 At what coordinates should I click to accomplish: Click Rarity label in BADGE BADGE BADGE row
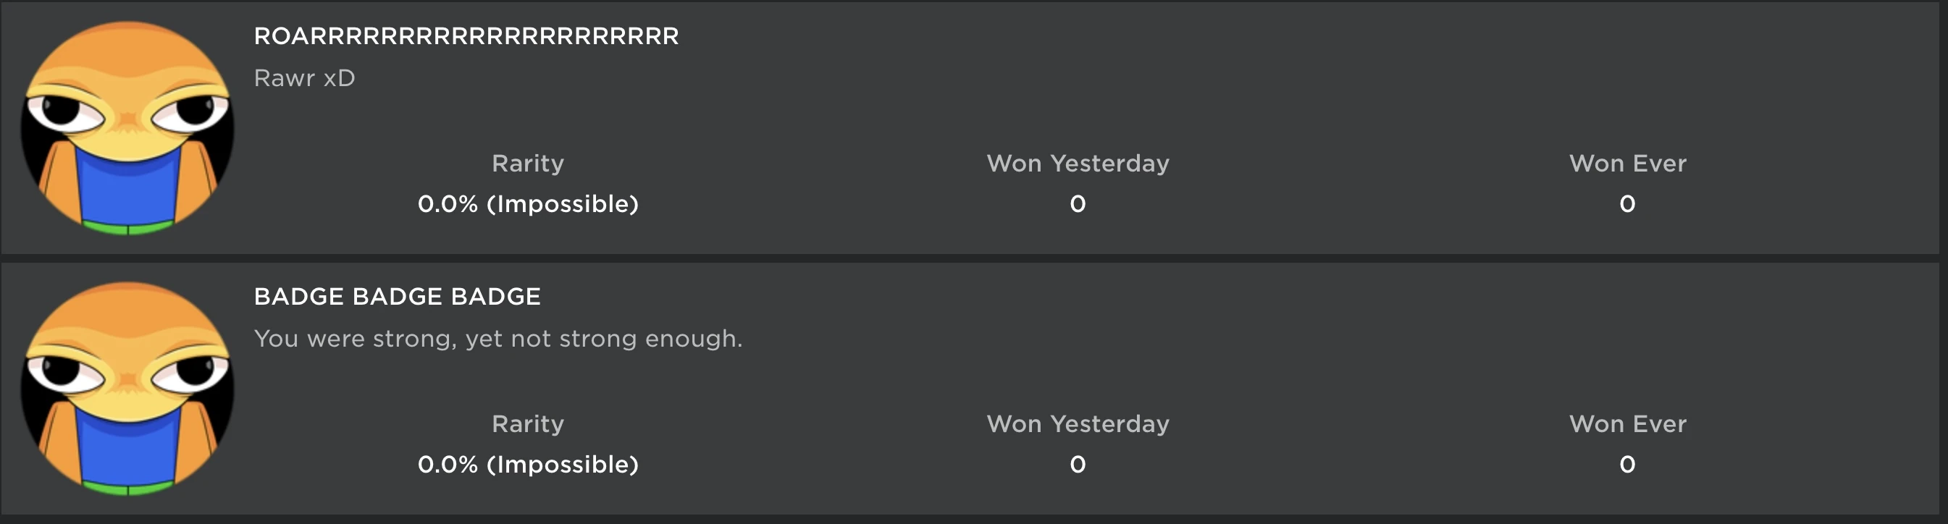(528, 423)
